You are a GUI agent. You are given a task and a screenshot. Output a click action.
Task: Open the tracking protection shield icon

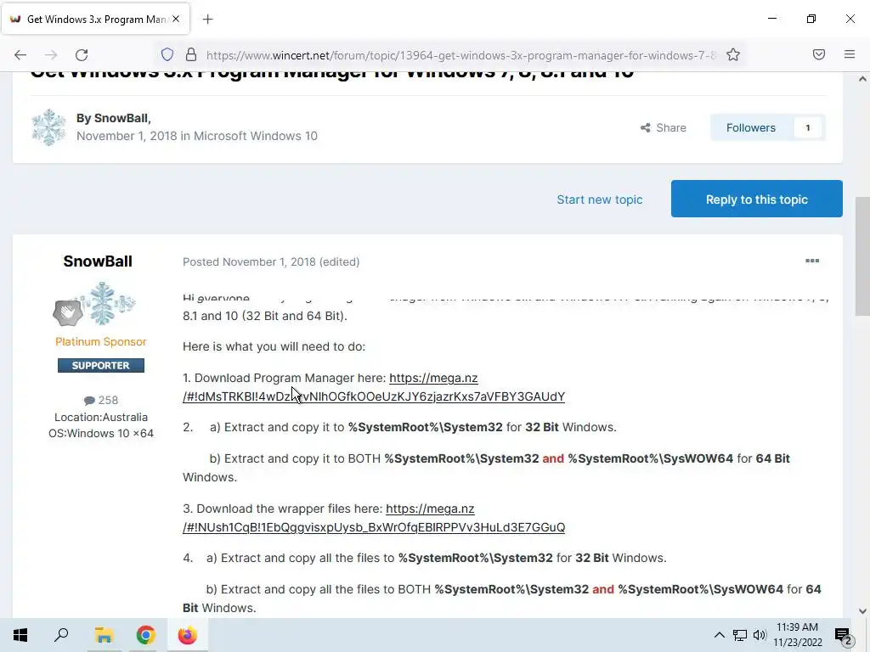(167, 54)
